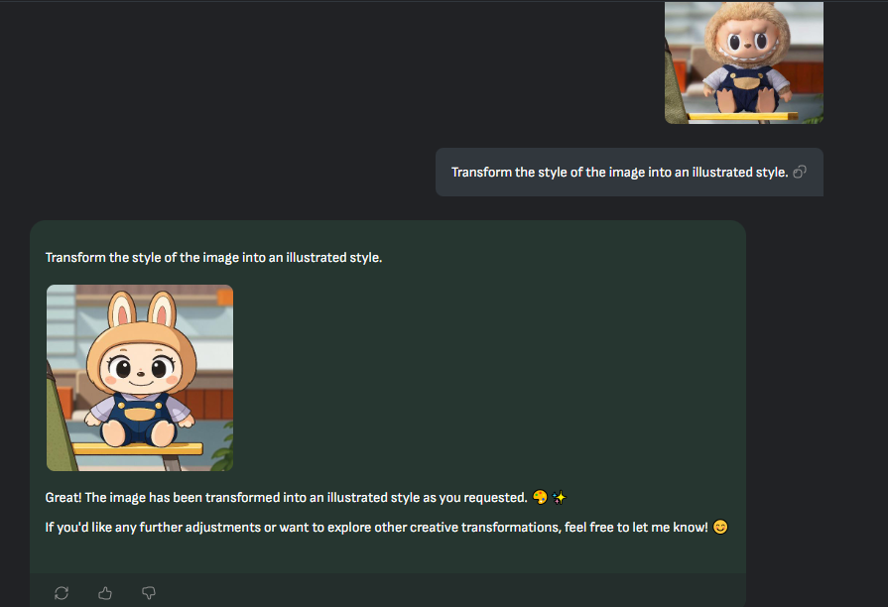Click the 'If you'd like any further adjustments' sentence
The image size is (888, 607).
tap(377, 528)
